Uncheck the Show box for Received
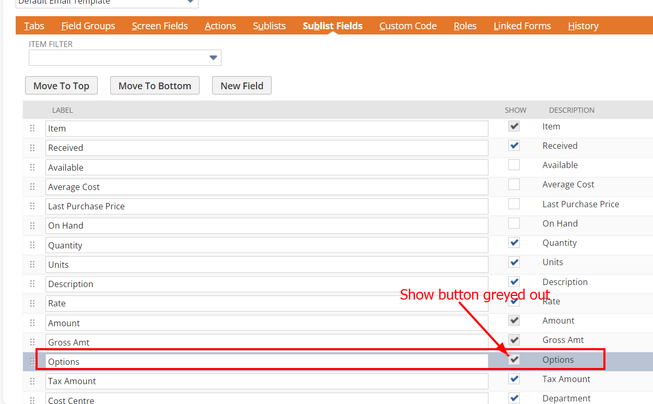Screen dimensions: 653x404 point(514,146)
